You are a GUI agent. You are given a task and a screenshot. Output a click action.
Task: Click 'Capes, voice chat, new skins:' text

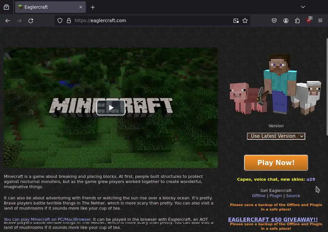(x=271, y=179)
